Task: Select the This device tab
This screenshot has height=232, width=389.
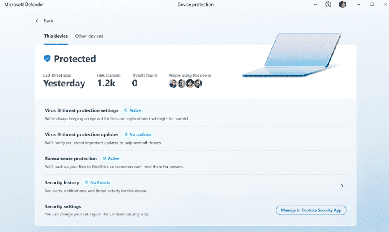Action: (56, 36)
